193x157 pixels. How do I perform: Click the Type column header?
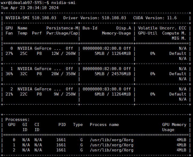tap(78, 125)
